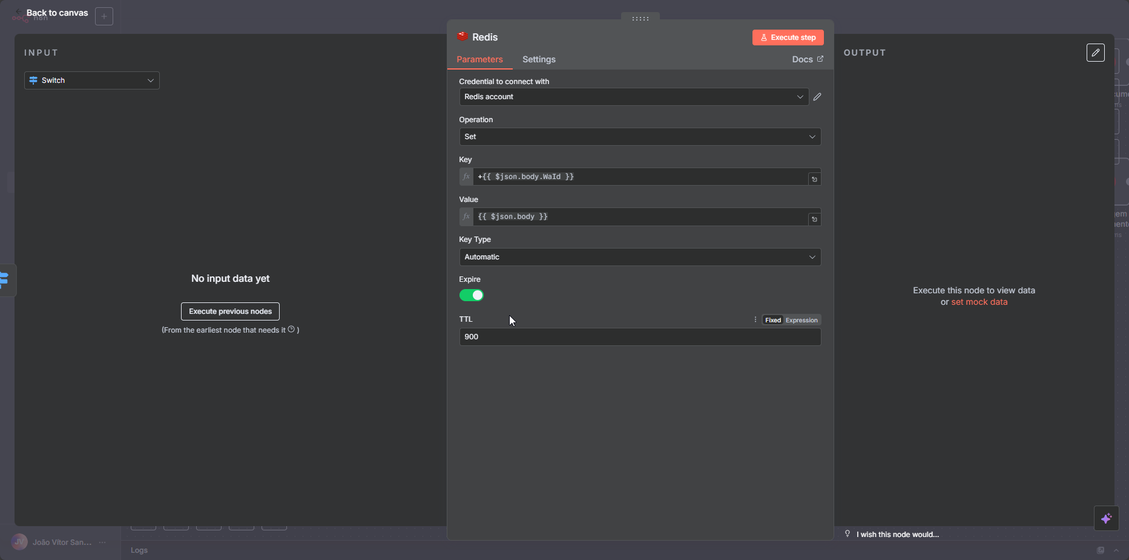Click the lightbulb feedback icon
The width and height of the screenshot is (1129, 560).
(848, 533)
